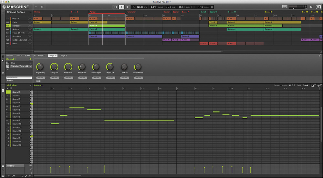Image resolution: width=323 pixels, height=178 pixels.
Task: Click the Sound 1 quick browse magnifier
Action: click(x=30, y=59)
